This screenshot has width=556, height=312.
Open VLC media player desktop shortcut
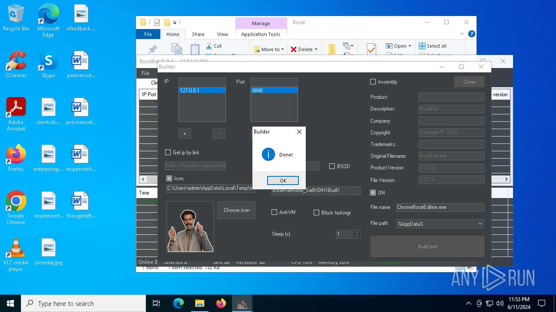16,255
